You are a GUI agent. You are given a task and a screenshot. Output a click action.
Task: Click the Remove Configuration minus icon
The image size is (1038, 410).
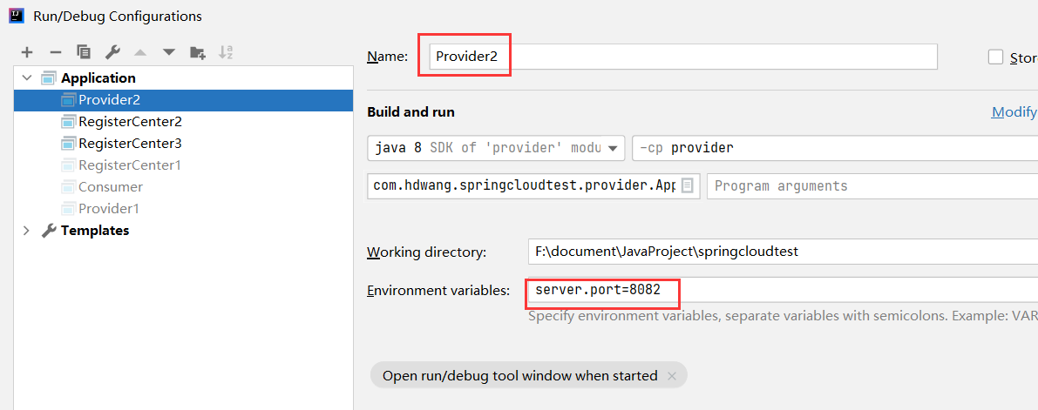pyautogui.click(x=55, y=52)
